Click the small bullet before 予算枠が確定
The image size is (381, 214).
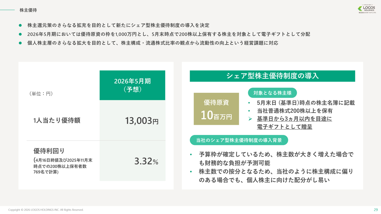pos(191,155)
